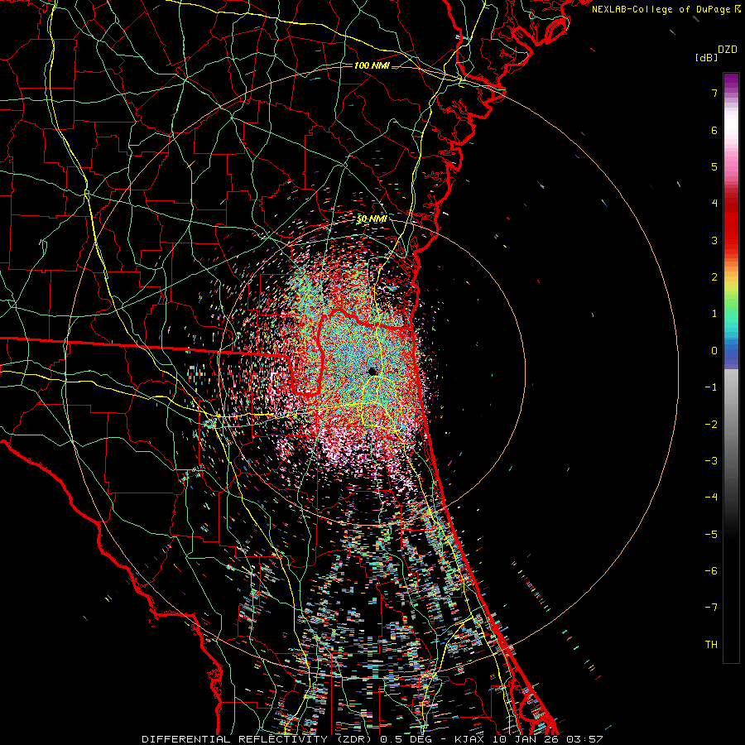Screen dimensions: 745x745
Task: Click the positive 1 scale value
Action: (x=714, y=314)
